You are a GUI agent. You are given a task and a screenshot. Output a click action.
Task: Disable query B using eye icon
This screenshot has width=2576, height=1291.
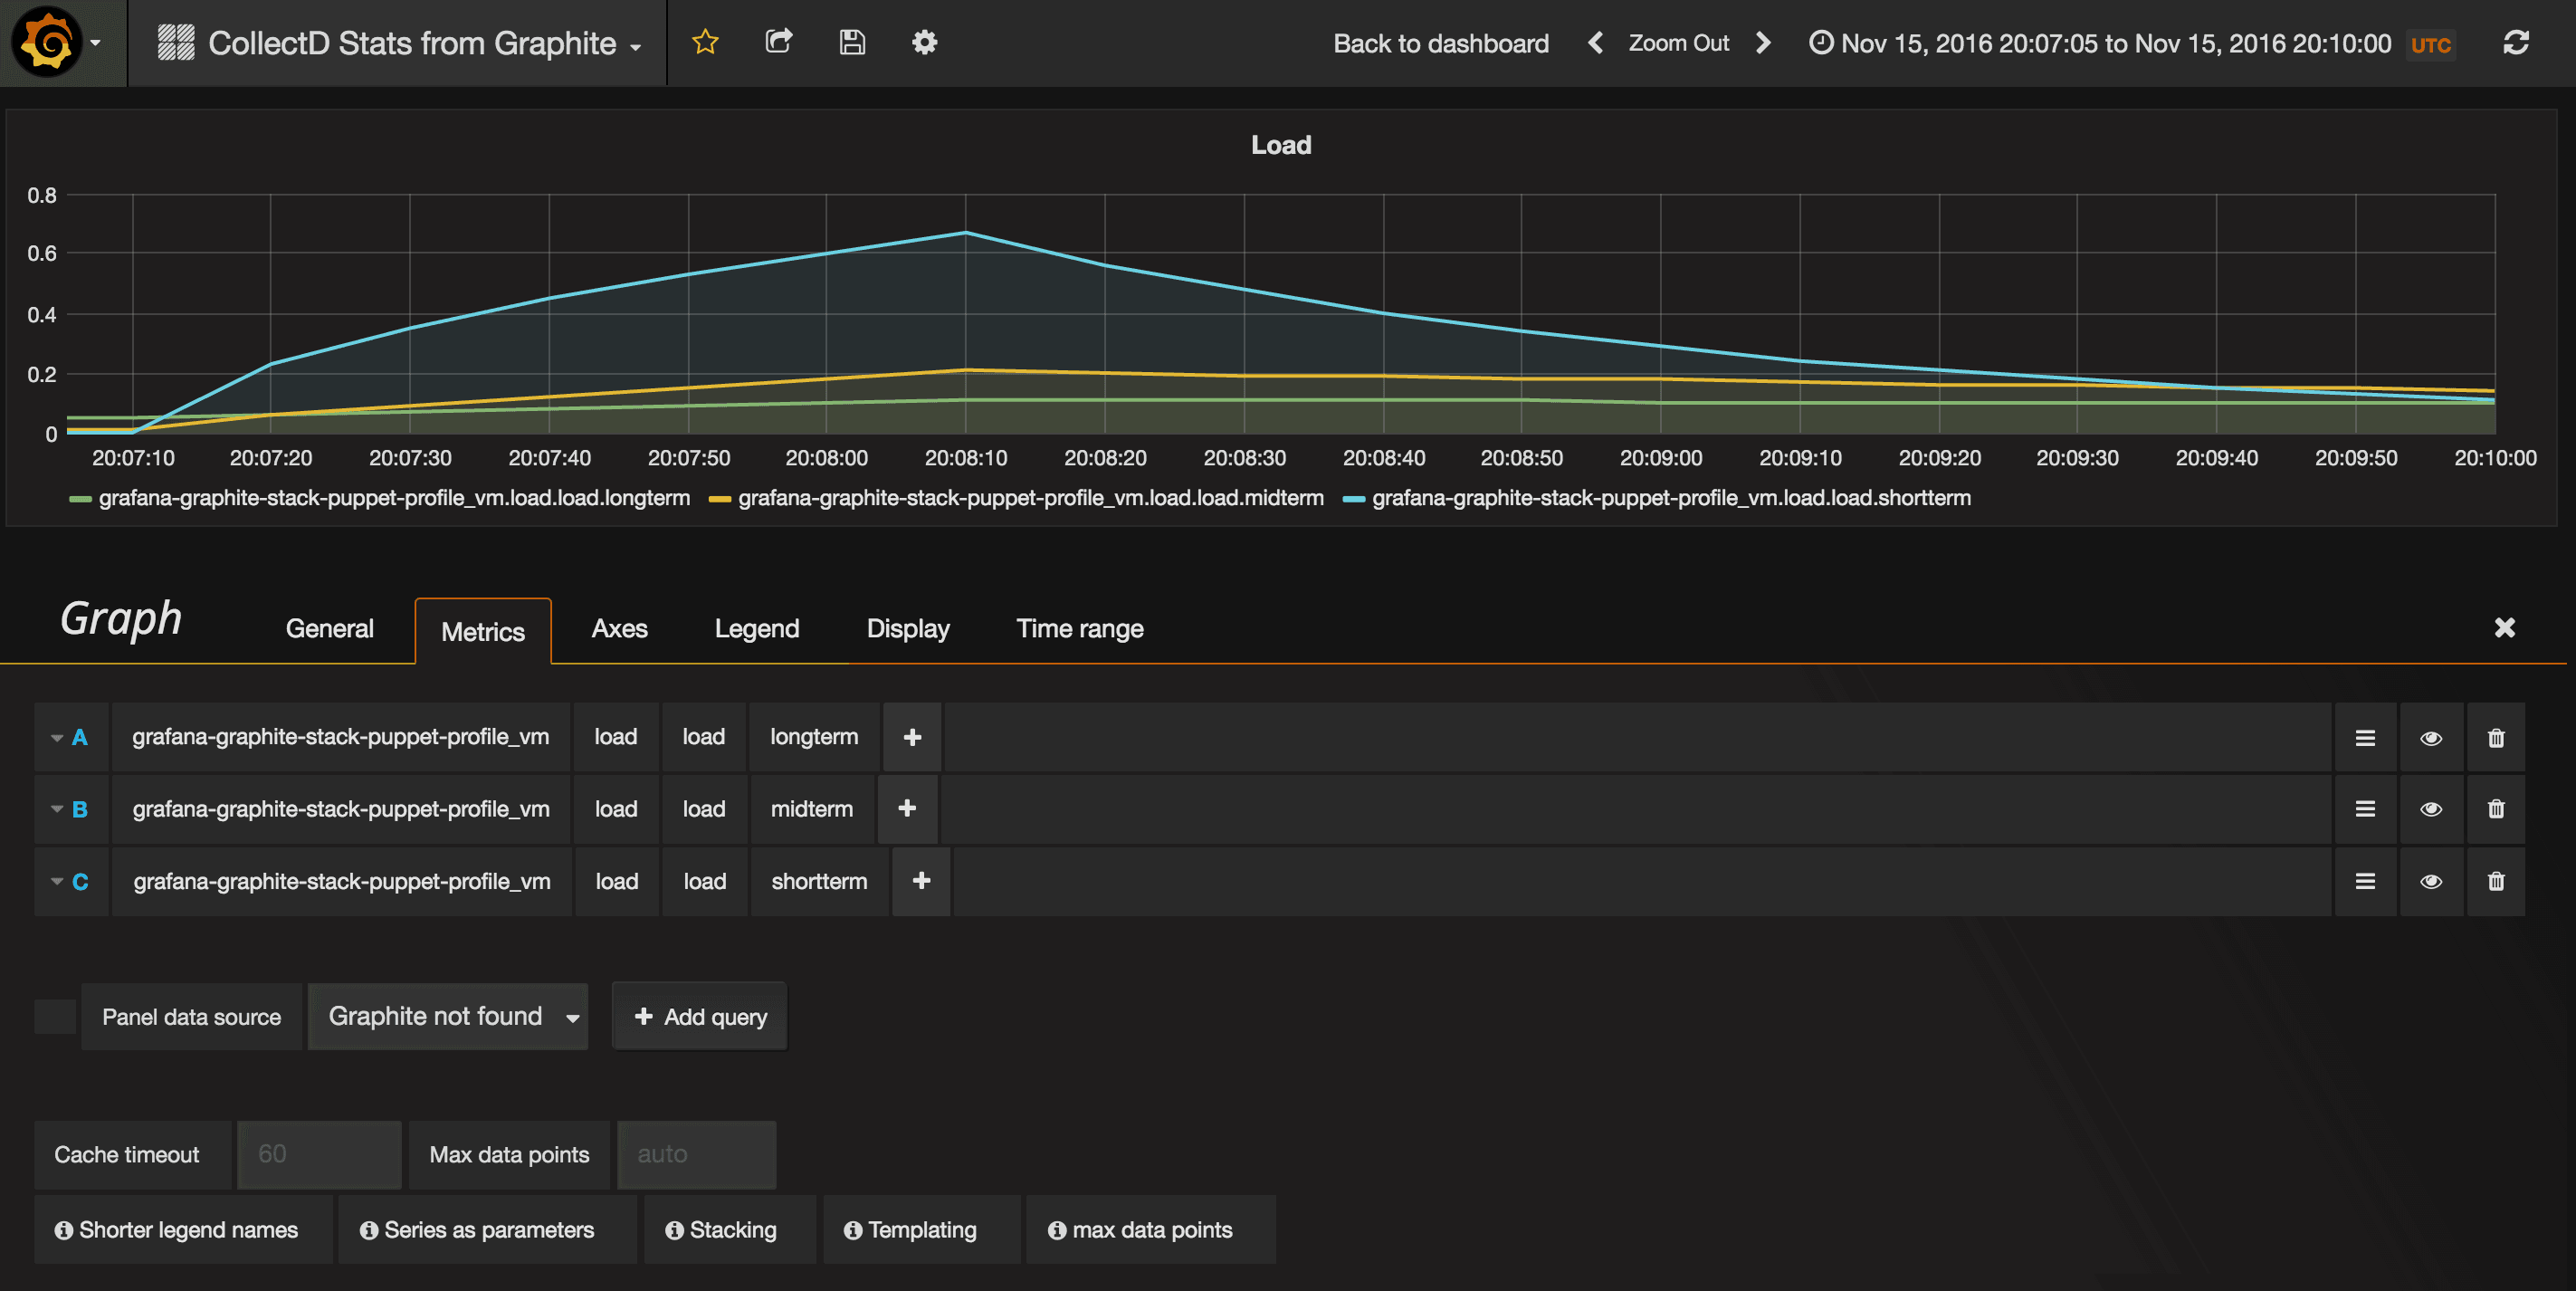point(2431,809)
